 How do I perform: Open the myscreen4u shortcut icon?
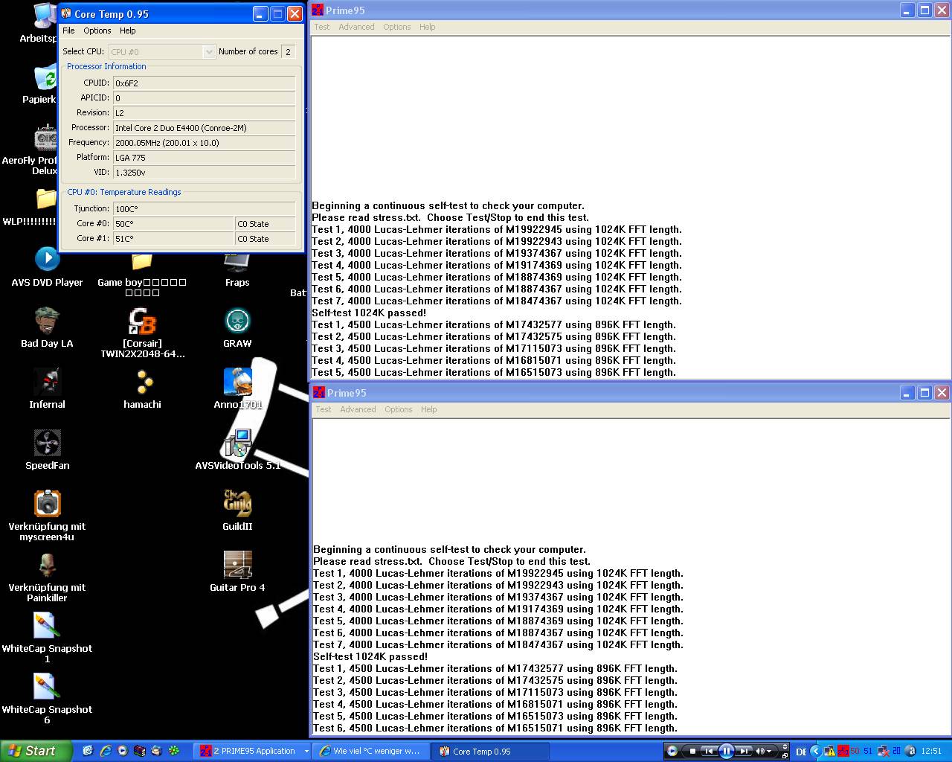coord(47,503)
